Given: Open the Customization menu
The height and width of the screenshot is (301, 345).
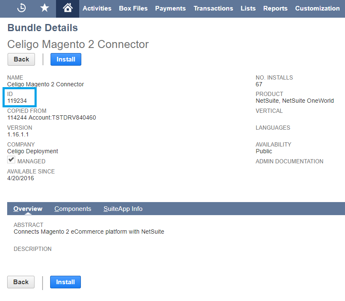Looking at the screenshot, I should [x=317, y=8].
